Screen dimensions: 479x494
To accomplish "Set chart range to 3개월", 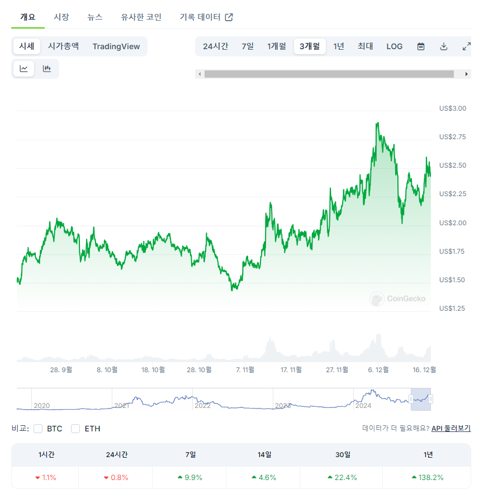I will [x=310, y=46].
